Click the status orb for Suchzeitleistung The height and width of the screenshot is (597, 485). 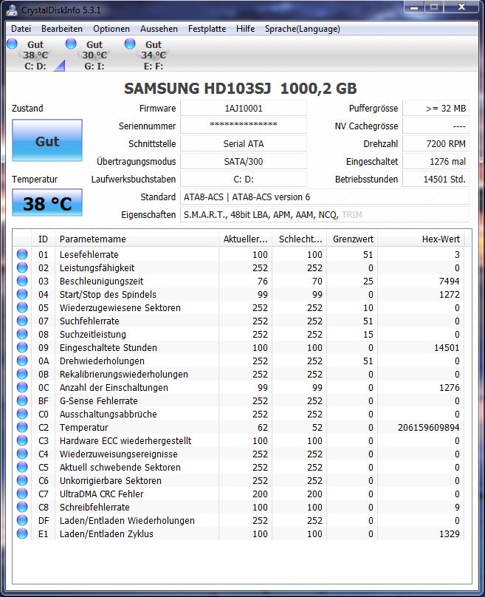[22, 334]
